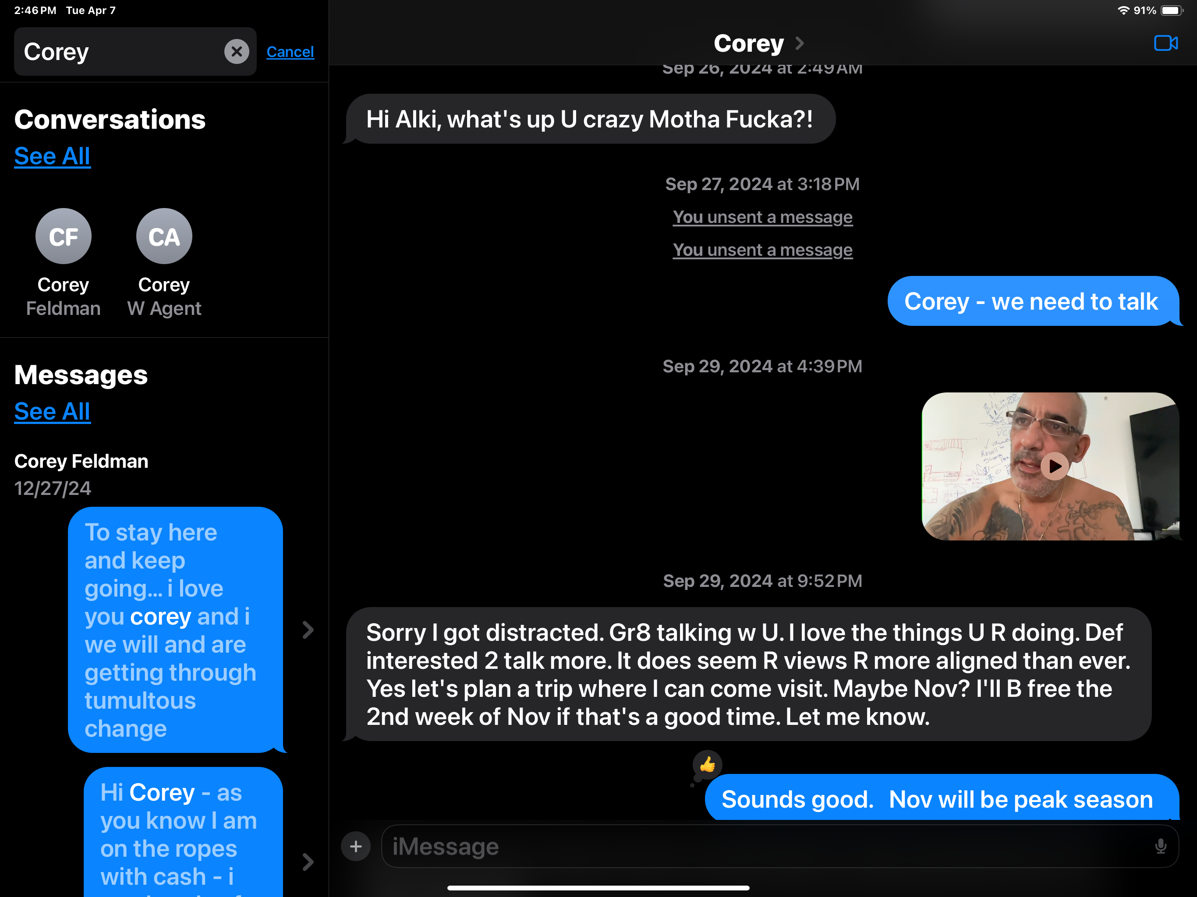Tap the battery indicator in status bar

click(x=1172, y=10)
